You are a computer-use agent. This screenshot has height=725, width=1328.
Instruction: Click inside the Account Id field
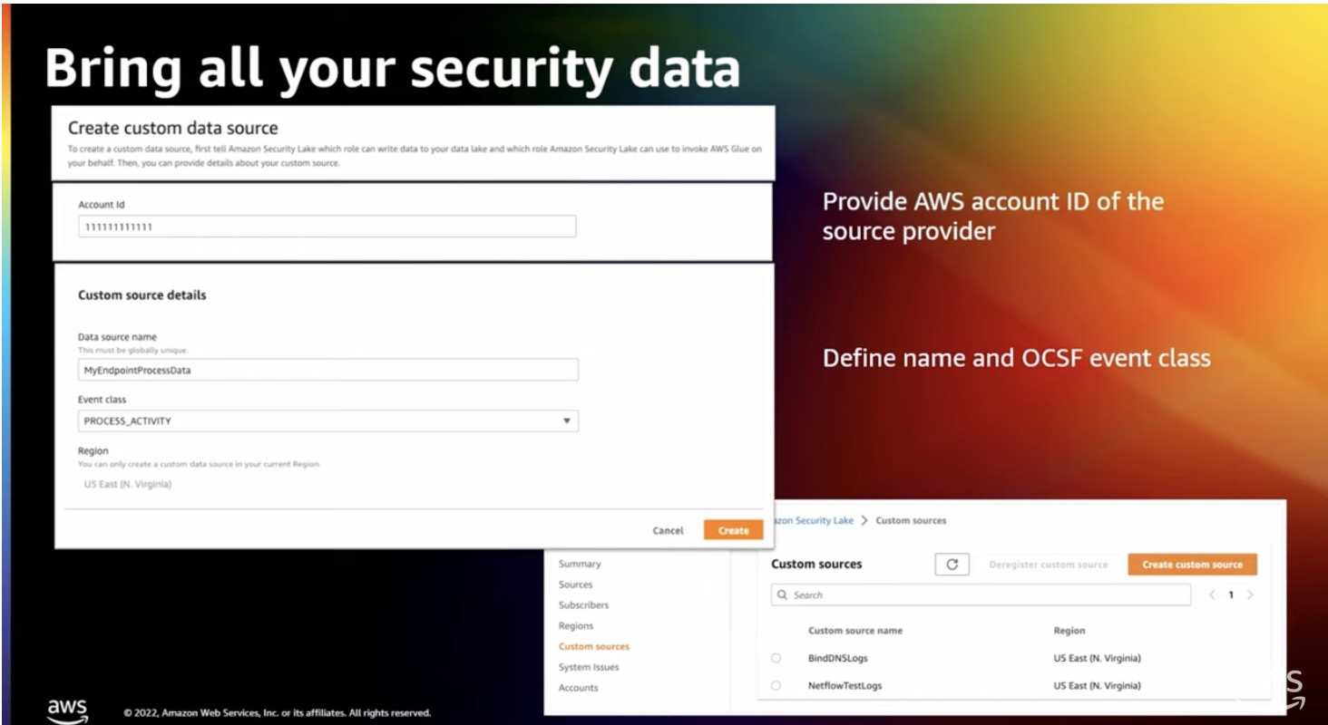click(x=327, y=226)
